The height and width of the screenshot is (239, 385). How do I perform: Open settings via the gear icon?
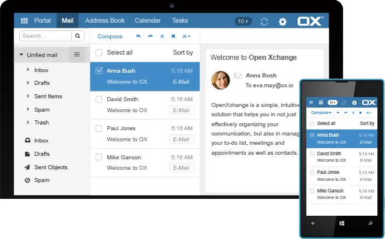(282, 22)
